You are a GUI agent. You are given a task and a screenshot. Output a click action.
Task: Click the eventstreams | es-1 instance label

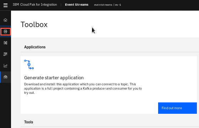(x=107, y=5)
